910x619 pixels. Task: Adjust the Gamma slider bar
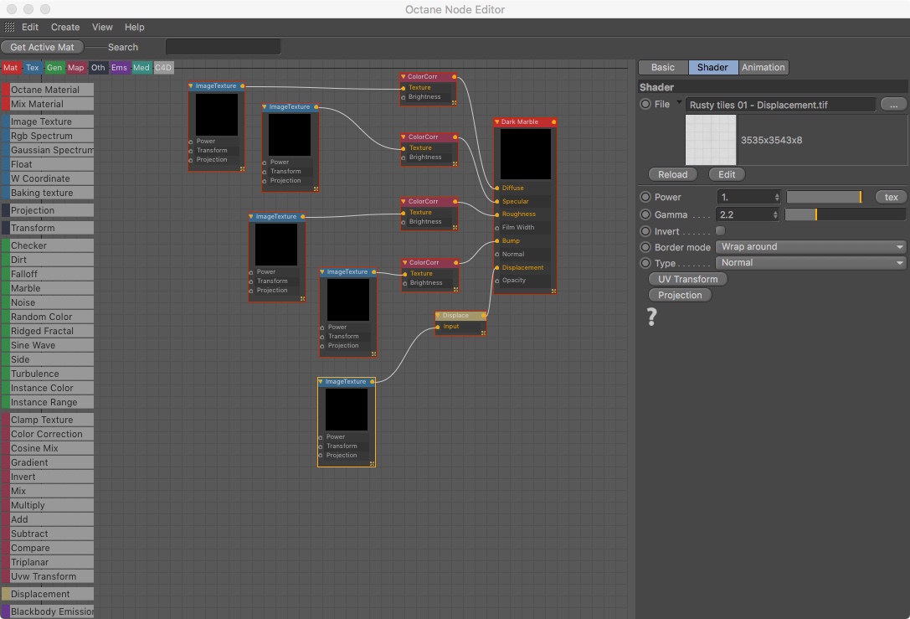click(845, 214)
